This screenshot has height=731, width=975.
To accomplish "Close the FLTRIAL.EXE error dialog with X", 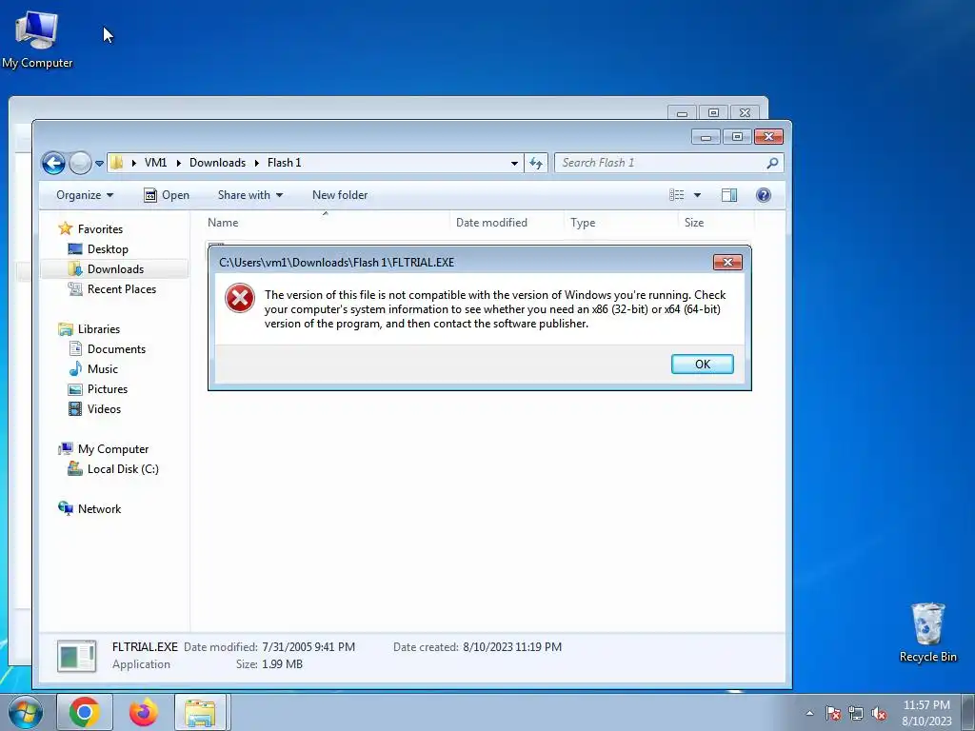I will tap(726, 263).
